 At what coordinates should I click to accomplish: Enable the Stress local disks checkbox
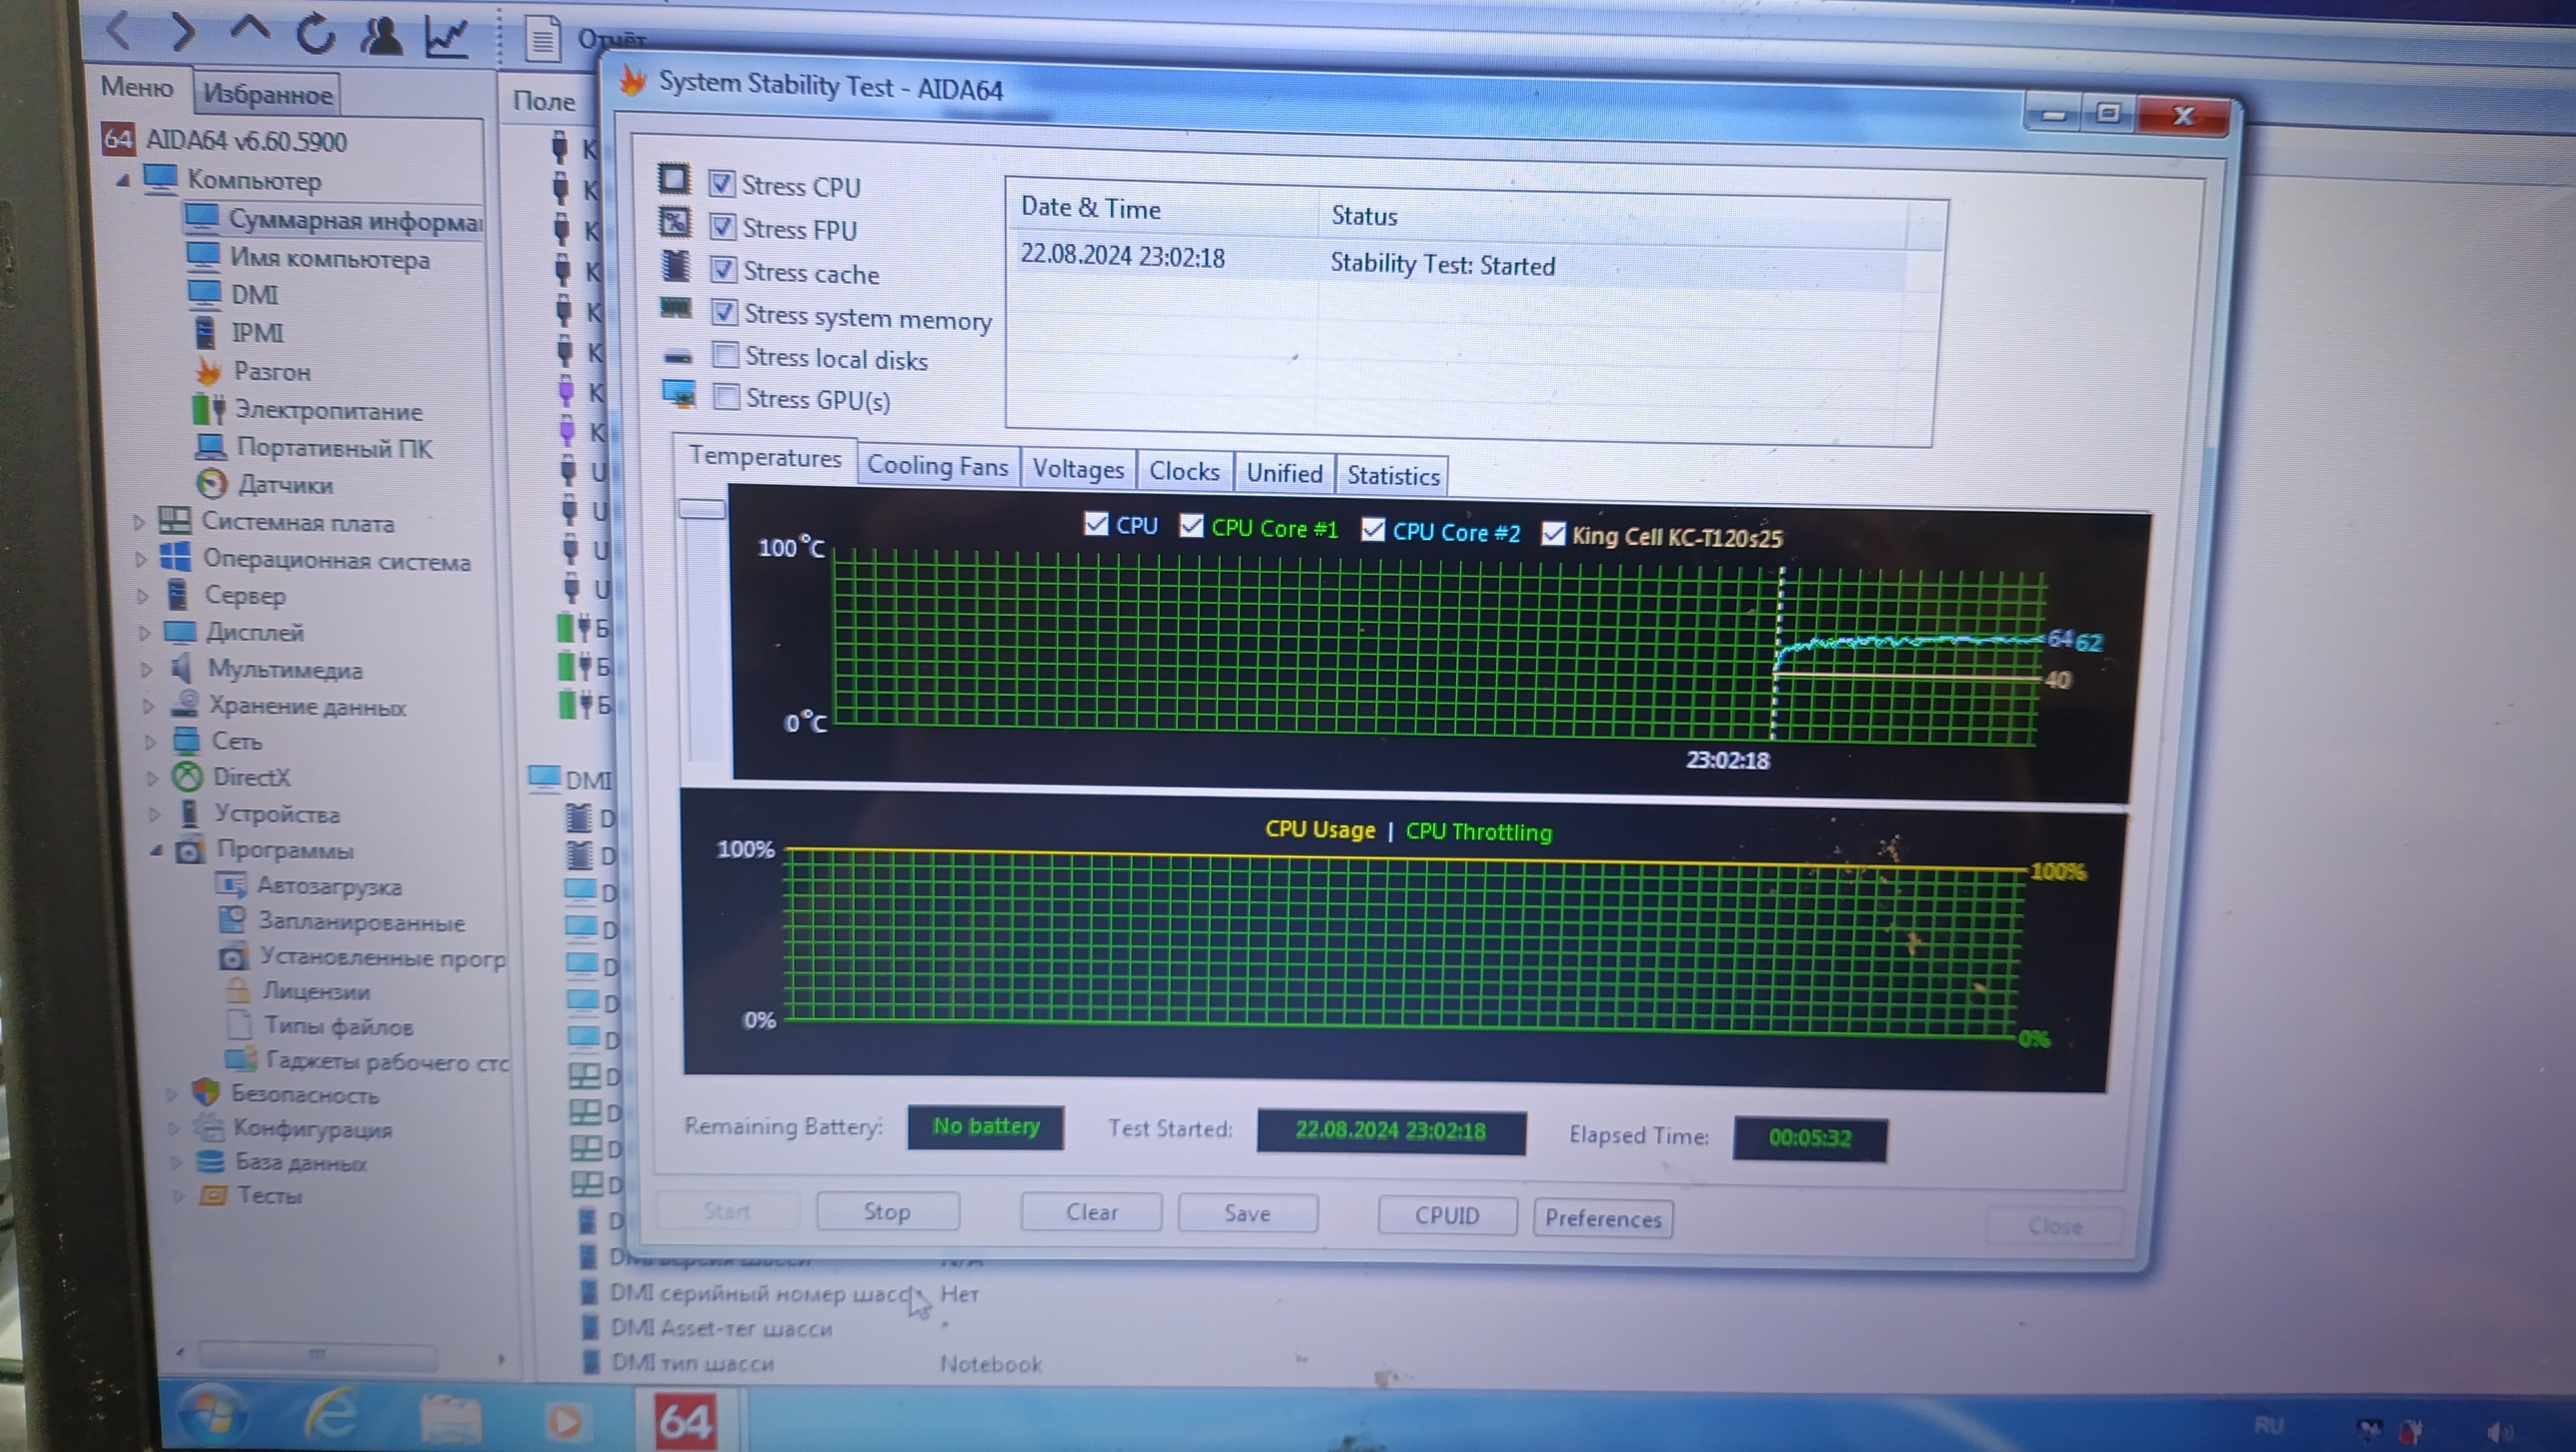click(x=725, y=355)
